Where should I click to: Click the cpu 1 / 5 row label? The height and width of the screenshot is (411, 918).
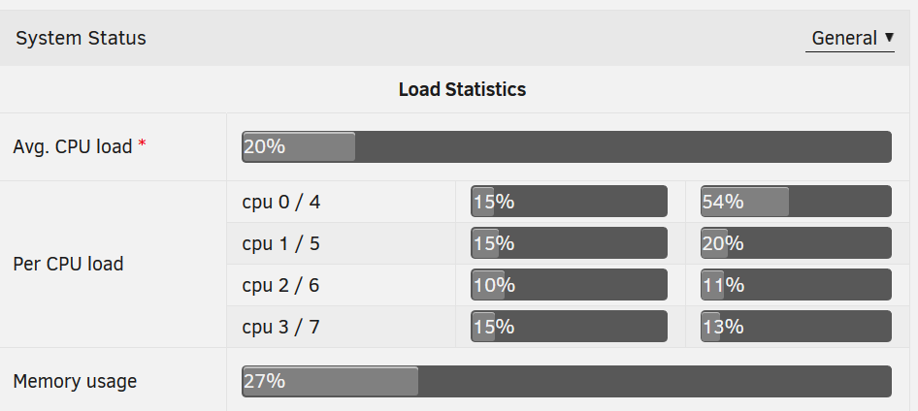pyautogui.click(x=281, y=244)
